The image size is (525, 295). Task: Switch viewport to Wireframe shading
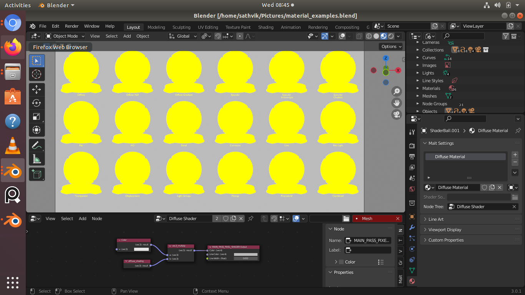coord(369,36)
